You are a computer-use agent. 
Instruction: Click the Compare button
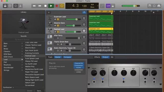coord(67,57)
